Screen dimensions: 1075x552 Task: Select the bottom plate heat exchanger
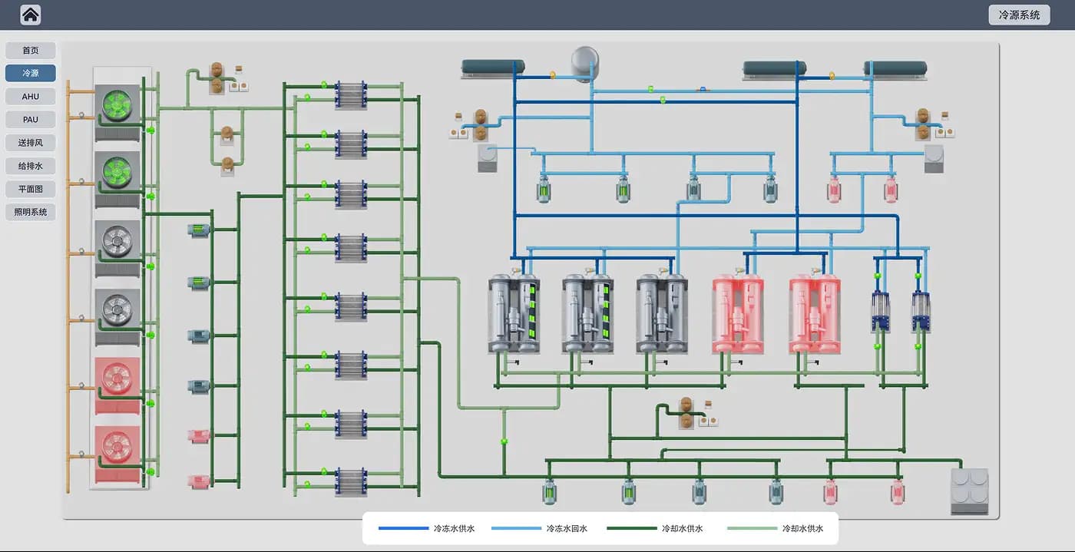pos(351,483)
